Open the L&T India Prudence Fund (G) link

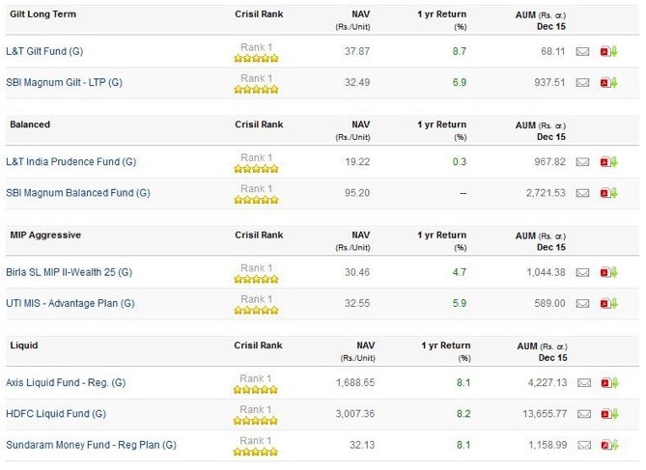[x=71, y=162]
